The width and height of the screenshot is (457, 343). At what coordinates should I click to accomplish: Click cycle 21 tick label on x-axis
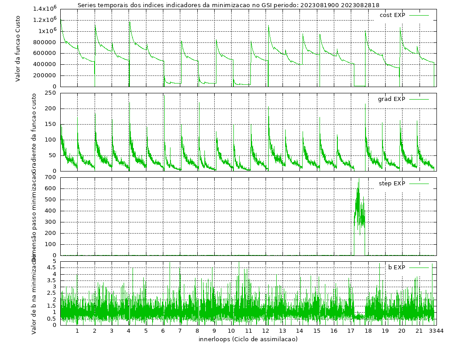(x=419, y=331)
